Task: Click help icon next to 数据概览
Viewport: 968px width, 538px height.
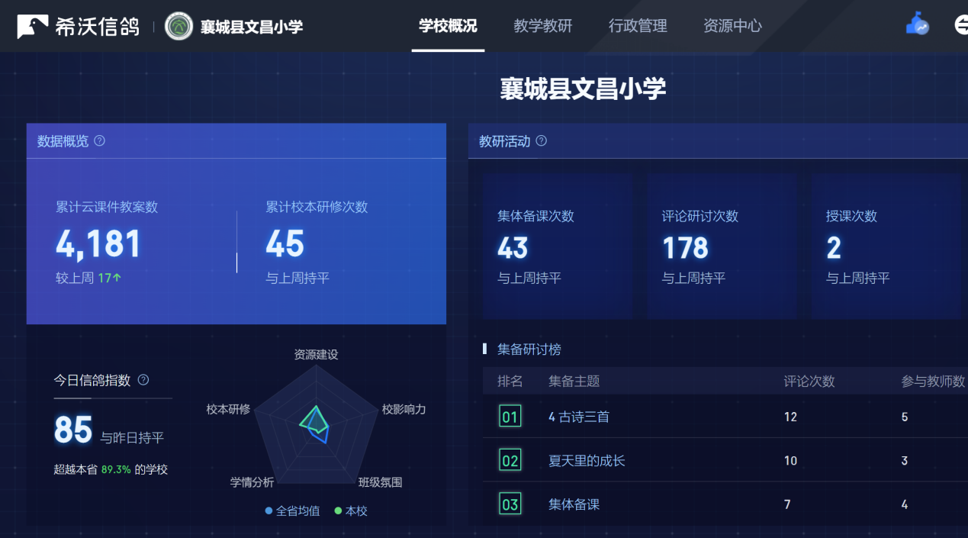Action: [x=99, y=141]
